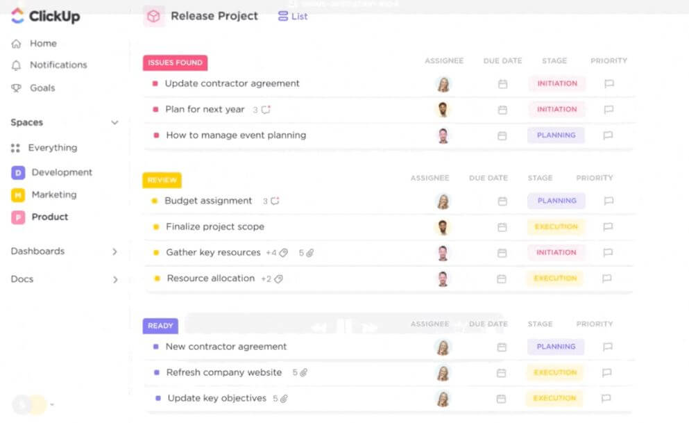Open task How to manage event planning
This screenshot has height=423, width=689.
tap(236, 135)
